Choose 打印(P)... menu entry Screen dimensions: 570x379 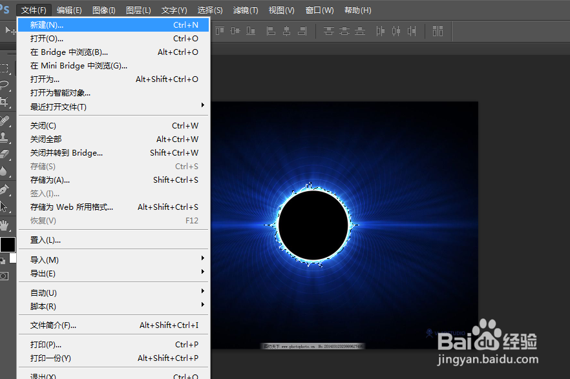(x=114, y=345)
